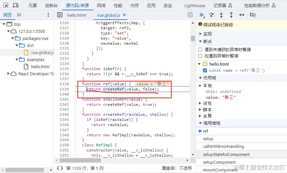Switch to the 控制台 tab
Image resolution: width=287 pixels, height=173 pixels.
click(x=51, y=5)
